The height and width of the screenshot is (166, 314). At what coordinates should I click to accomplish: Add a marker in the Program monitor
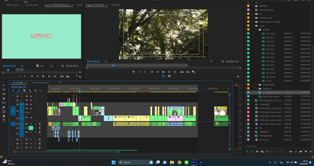(133, 72)
